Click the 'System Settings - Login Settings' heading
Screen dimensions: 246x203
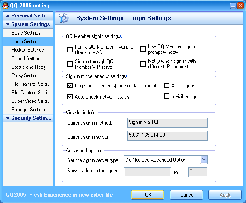[124, 18]
